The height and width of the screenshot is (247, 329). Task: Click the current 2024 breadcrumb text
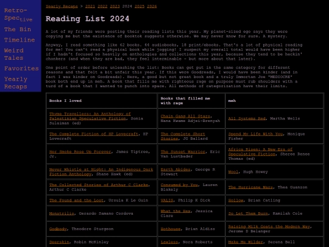(127, 6)
